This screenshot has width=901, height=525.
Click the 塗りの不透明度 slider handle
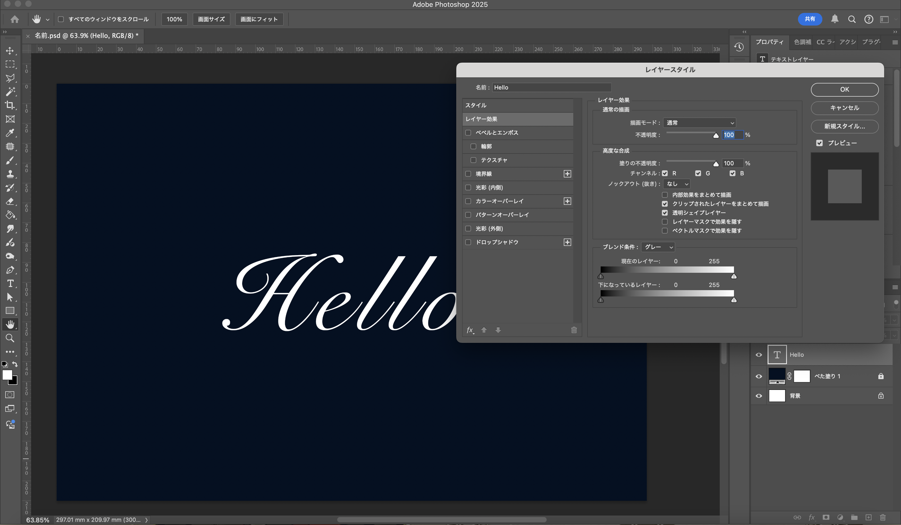point(716,164)
